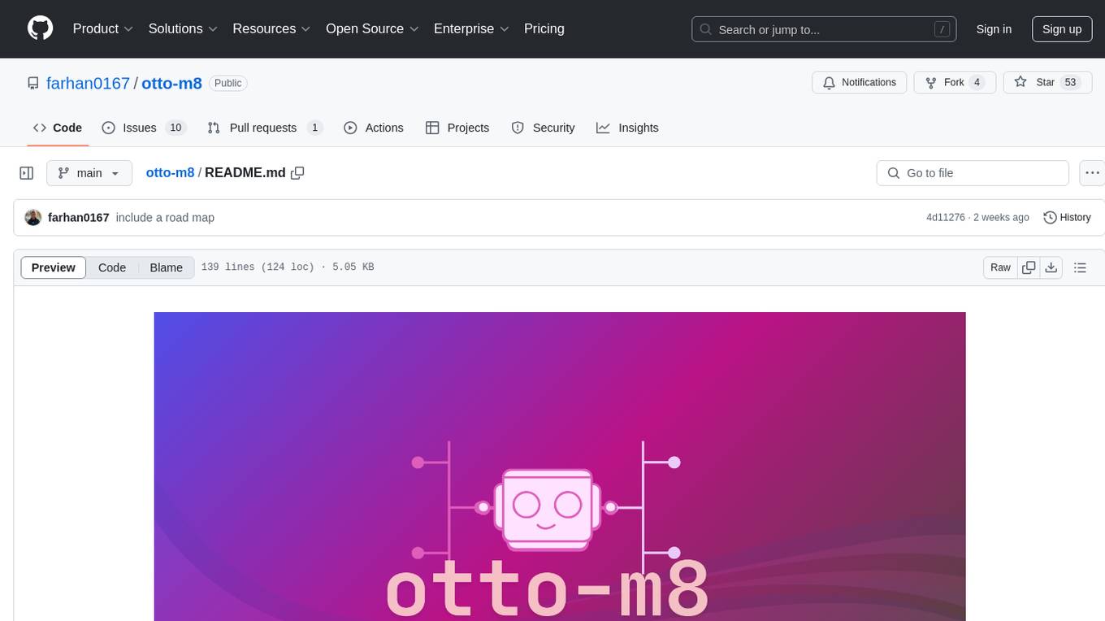Go to otto-m8 root in breadcrumb

pos(170,173)
